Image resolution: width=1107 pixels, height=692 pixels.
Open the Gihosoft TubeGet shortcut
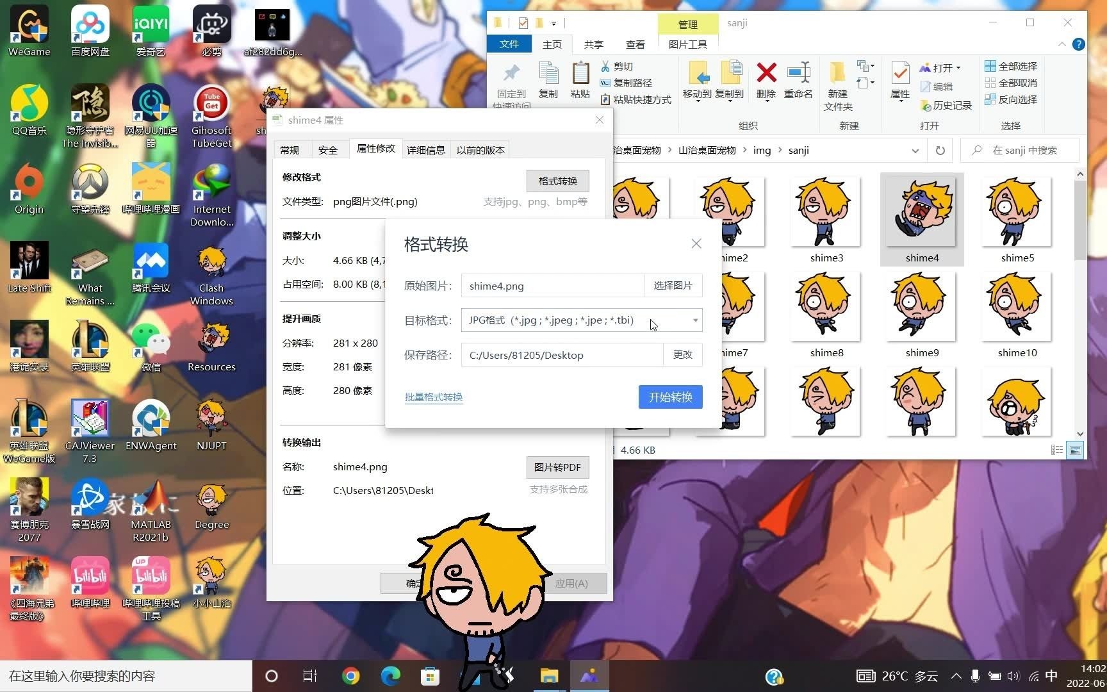coord(211,115)
